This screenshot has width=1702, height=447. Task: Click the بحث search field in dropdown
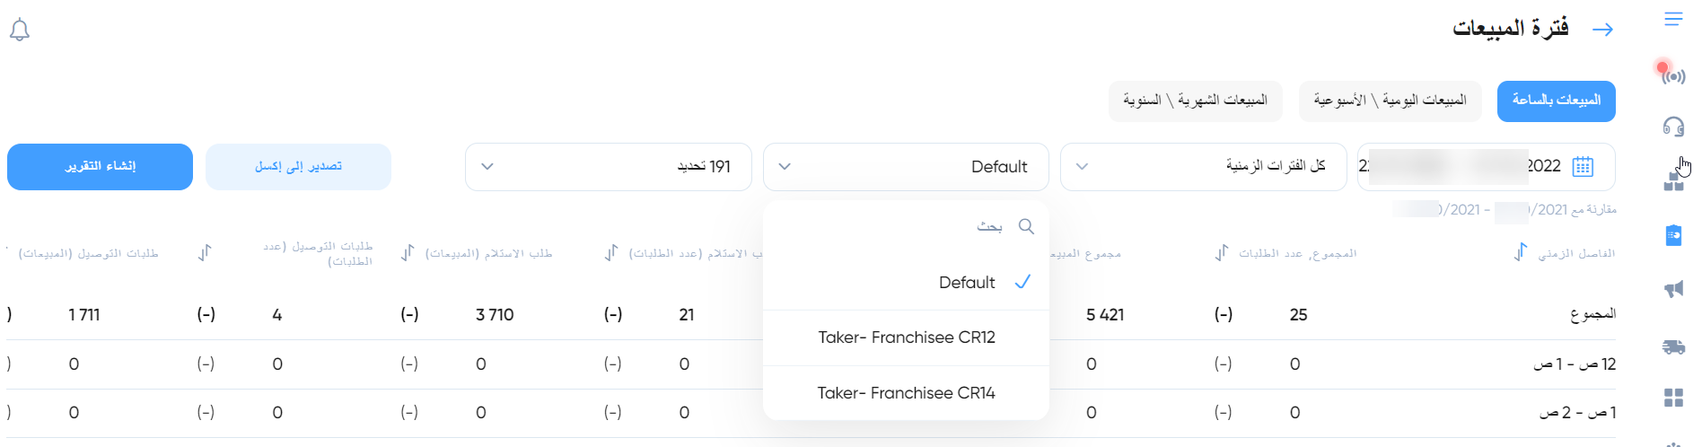pyautogui.click(x=906, y=226)
